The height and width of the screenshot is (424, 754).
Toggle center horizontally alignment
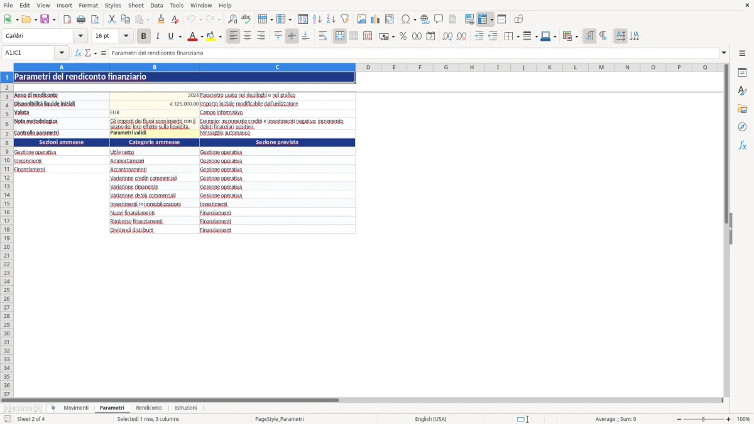click(248, 36)
